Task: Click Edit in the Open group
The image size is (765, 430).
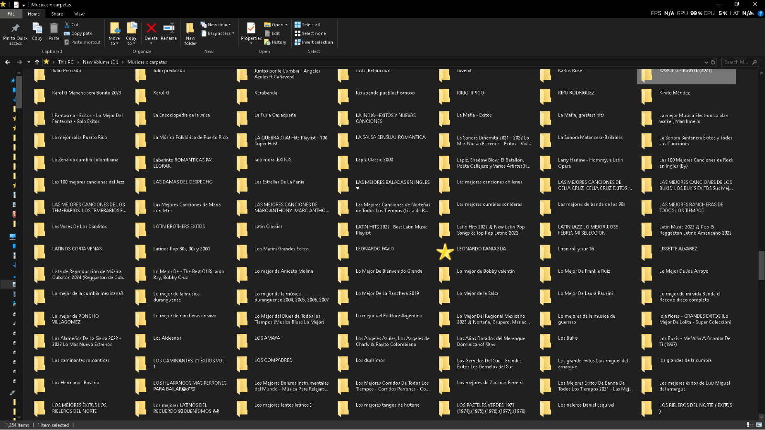Action: tap(273, 33)
